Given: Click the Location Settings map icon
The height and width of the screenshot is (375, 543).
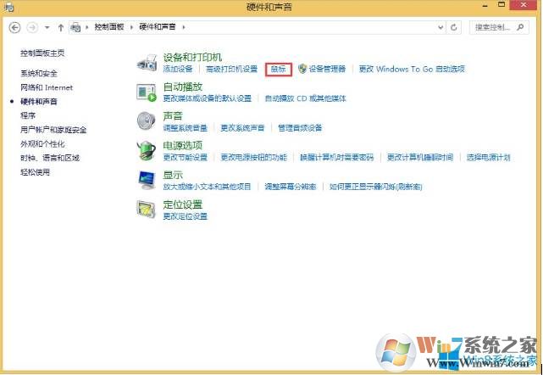Looking at the screenshot, I should point(147,210).
